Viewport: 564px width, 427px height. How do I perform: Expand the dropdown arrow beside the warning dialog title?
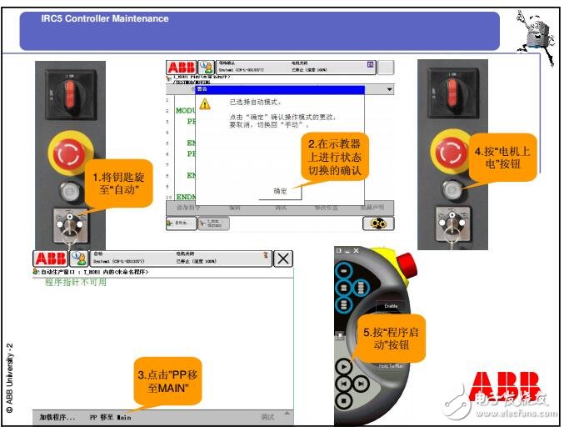[x=389, y=89]
